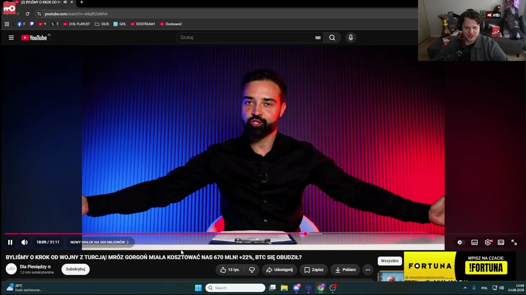
Task: Open the clock showing 14:09
Action: click(x=516, y=288)
